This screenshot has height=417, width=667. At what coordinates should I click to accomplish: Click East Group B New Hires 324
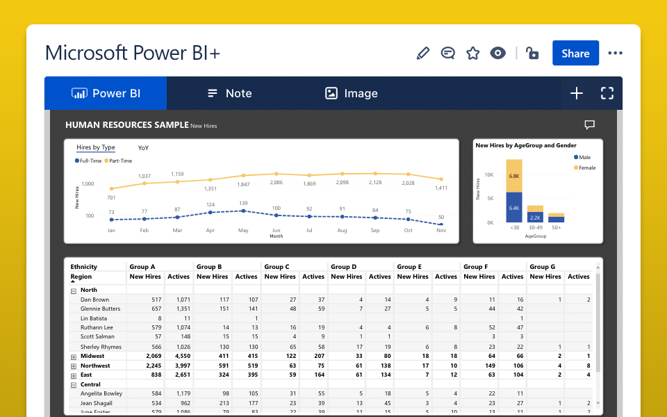224,375
